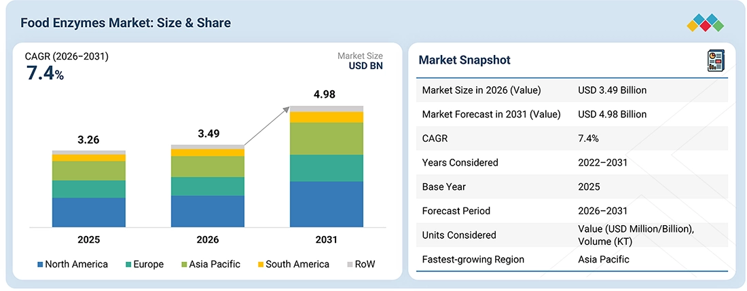Click the 'Food Enzymes Market: Size & Share' title
Screen dimensions: 747x291
click(126, 23)
